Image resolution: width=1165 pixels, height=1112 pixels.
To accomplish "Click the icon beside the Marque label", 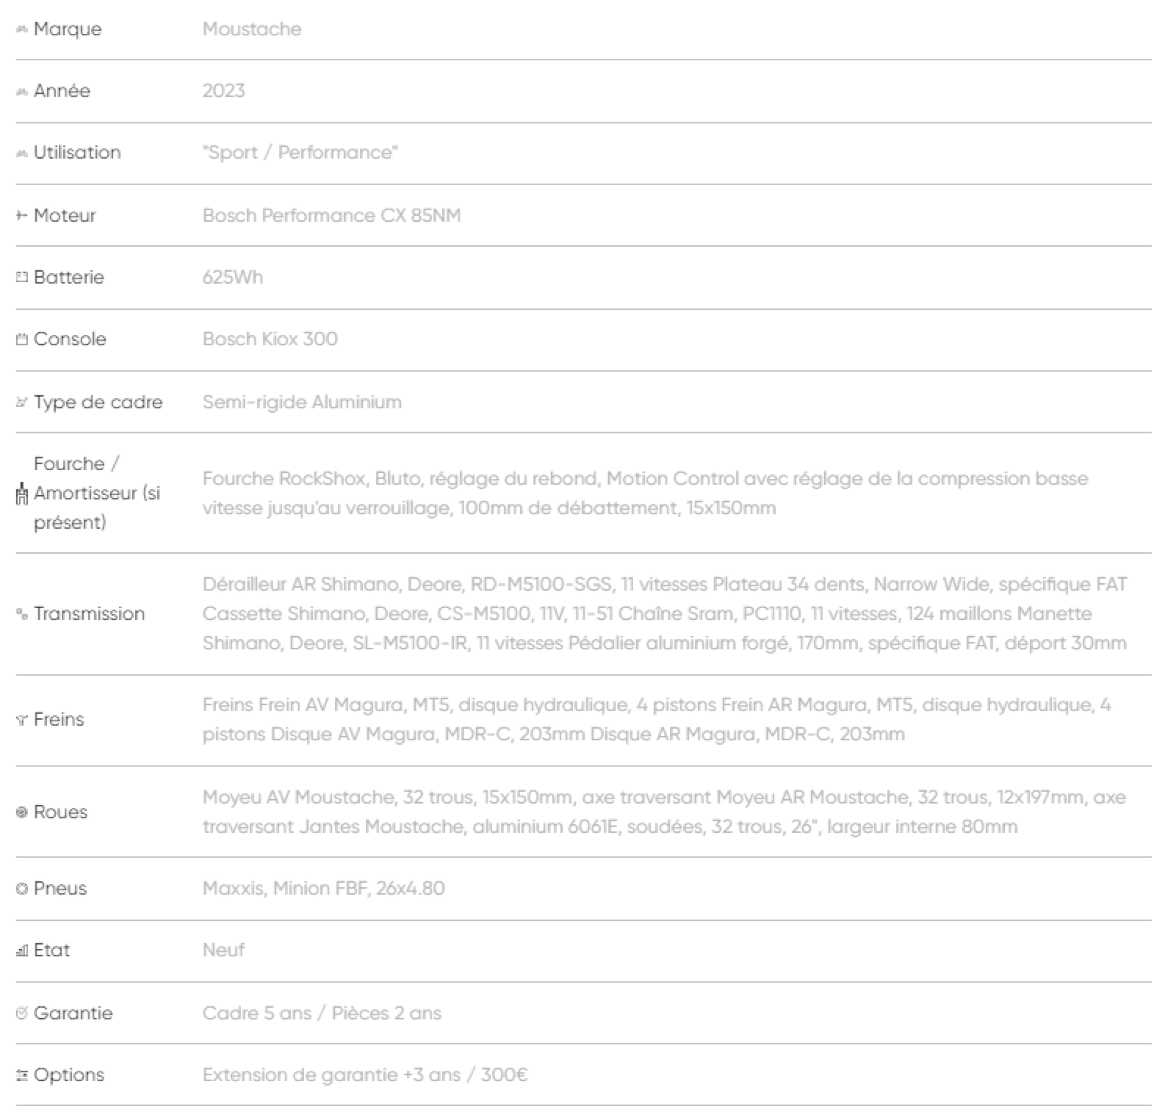I will (x=22, y=29).
